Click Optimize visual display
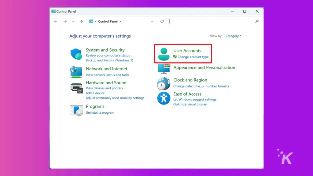 pyautogui.click(x=190, y=105)
